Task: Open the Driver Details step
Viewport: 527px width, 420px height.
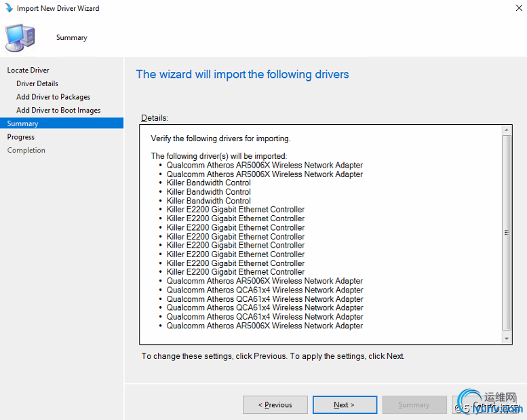Action: [37, 83]
